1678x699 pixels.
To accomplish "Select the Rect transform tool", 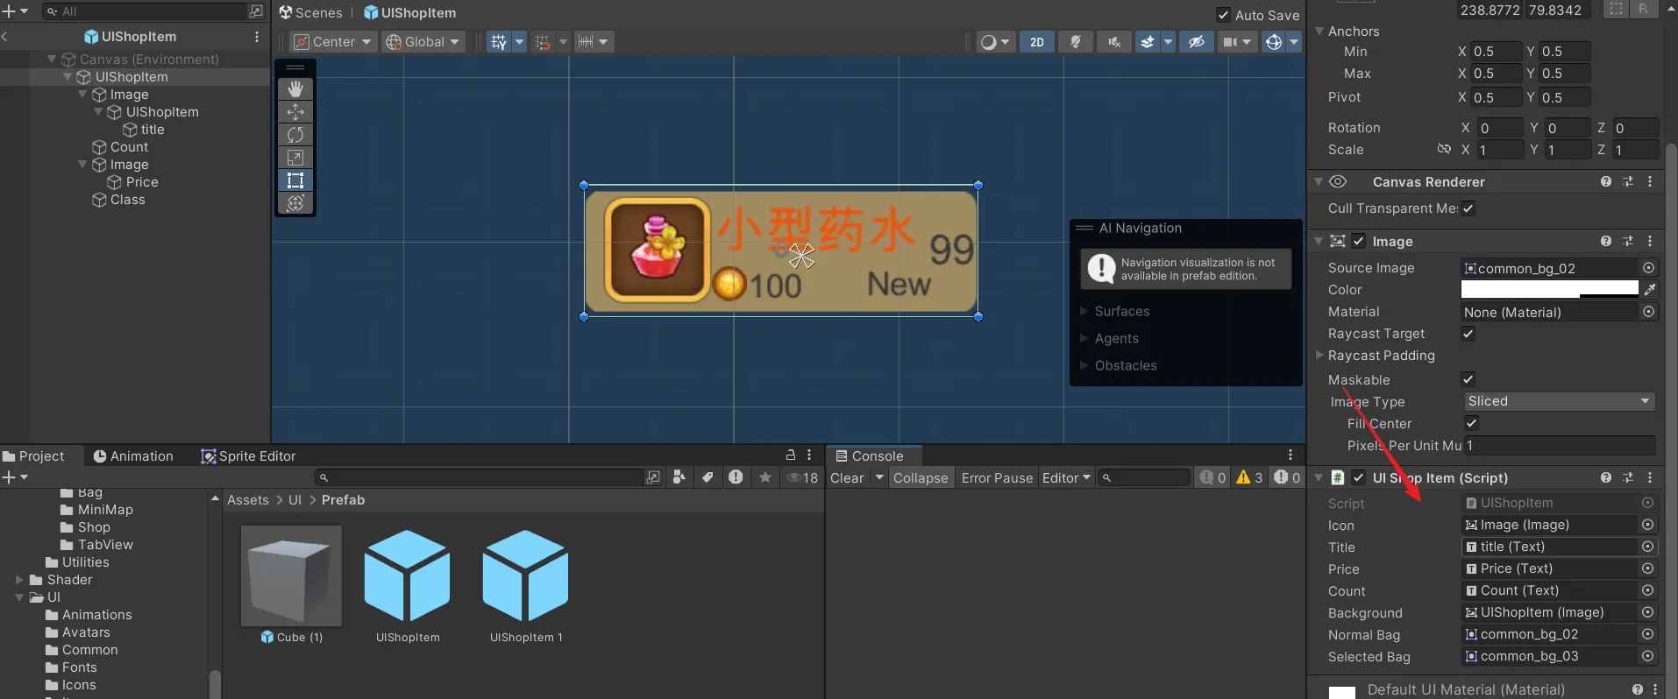I will 295,180.
